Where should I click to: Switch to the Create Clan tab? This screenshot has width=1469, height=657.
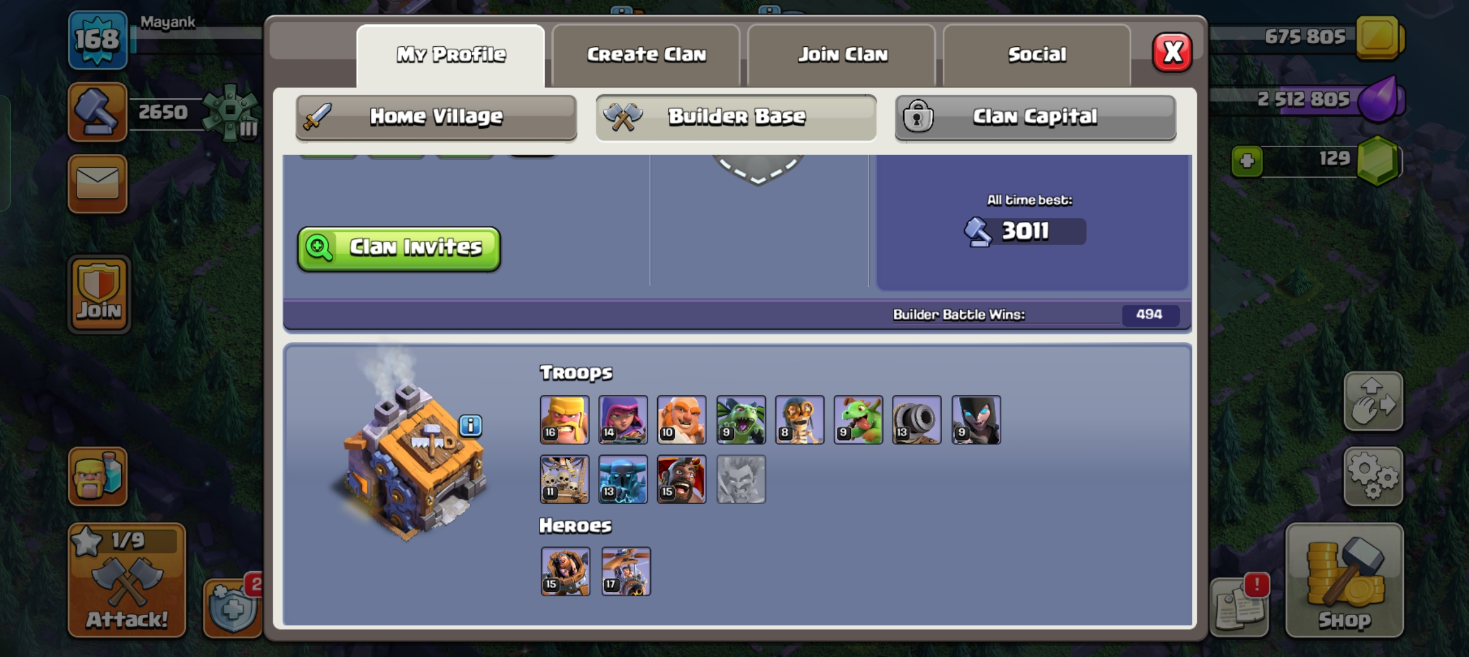[x=646, y=55]
